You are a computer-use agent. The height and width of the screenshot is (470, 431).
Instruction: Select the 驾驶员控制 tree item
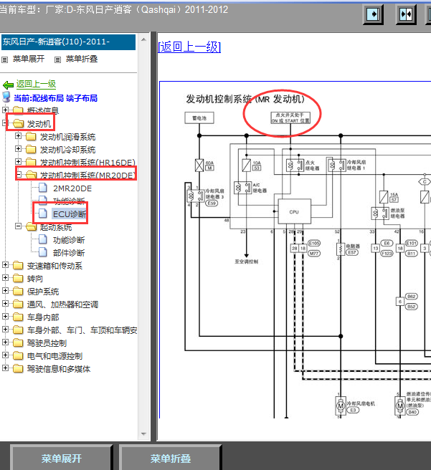47,343
